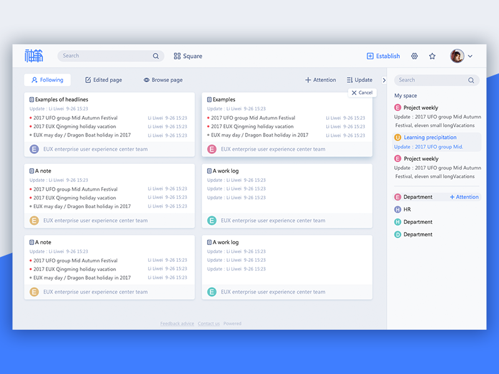Click the Contact us link in the footer
This screenshot has height=374, width=499.
pos(209,324)
